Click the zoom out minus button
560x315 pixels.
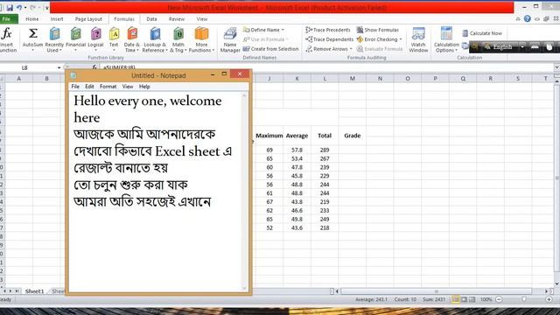(x=500, y=299)
